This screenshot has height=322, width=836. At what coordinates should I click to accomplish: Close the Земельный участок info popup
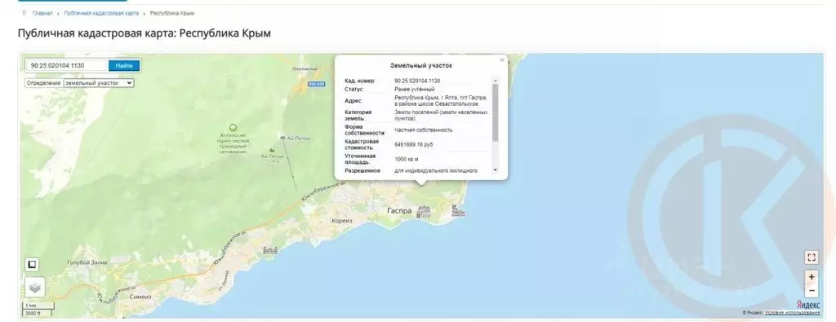click(x=502, y=60)
